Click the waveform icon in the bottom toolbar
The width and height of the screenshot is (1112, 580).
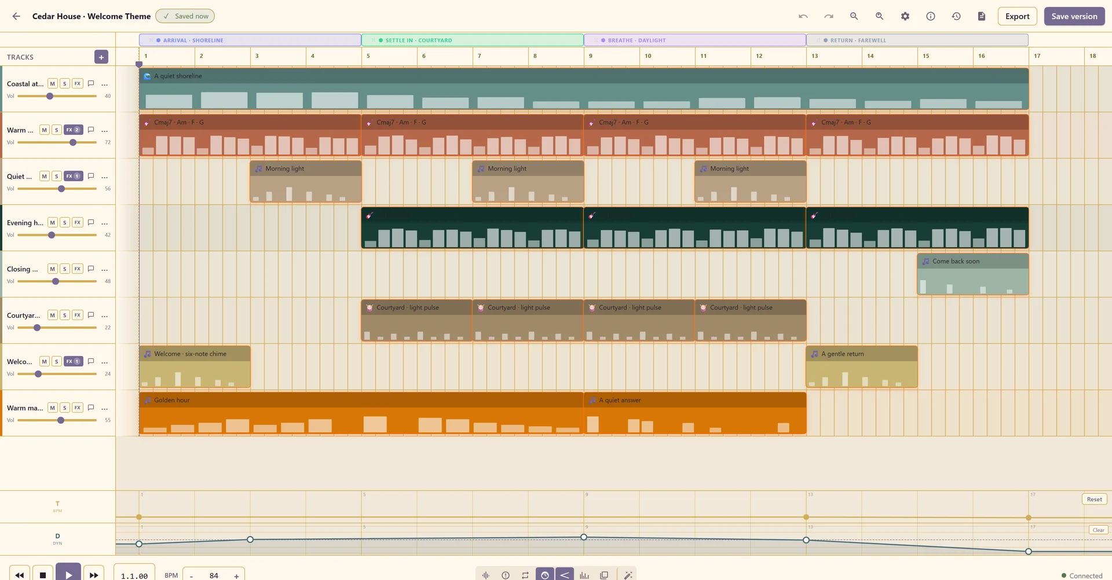[x=485, y=575]
